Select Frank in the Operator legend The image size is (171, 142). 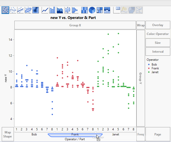tap(155, 68)
